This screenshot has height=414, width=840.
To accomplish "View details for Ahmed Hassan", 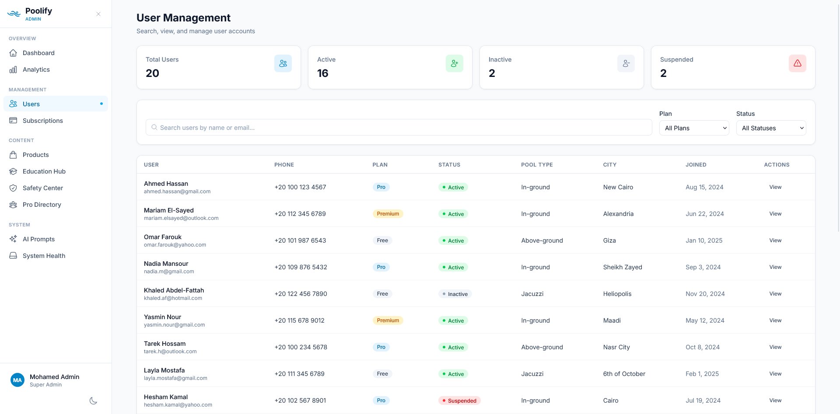I will 775,187.
